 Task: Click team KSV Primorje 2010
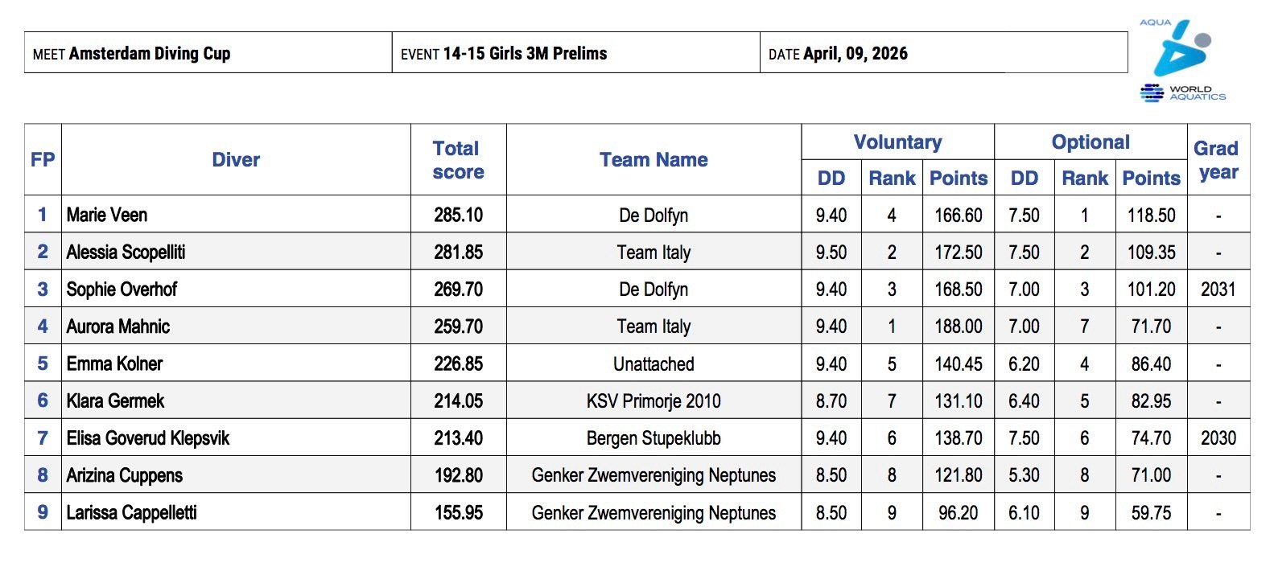(x=653, y=400)
